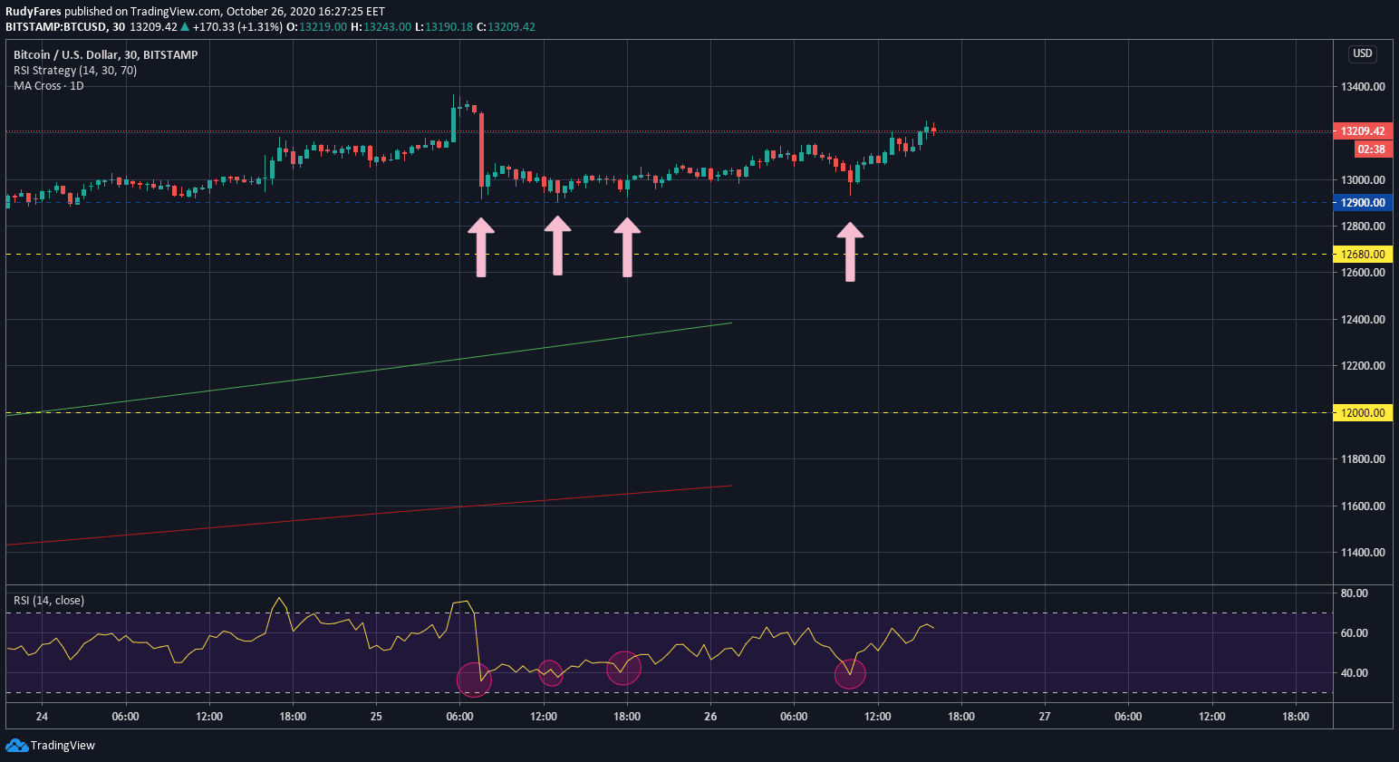The width and height of the screenshot is (1399, 762).
Task: Select the red moving average line
Action: (362, 516)
